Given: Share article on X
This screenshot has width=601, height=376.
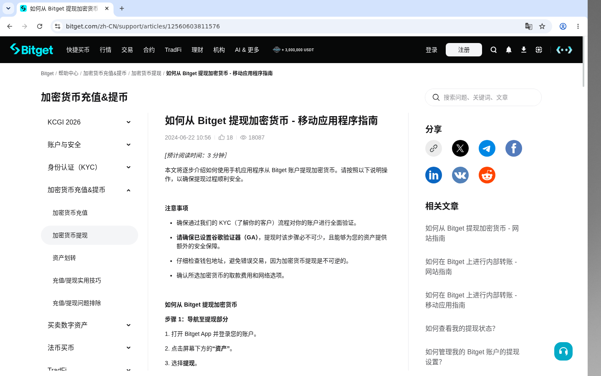Looking at the screenshot, I should pos(460,148).
